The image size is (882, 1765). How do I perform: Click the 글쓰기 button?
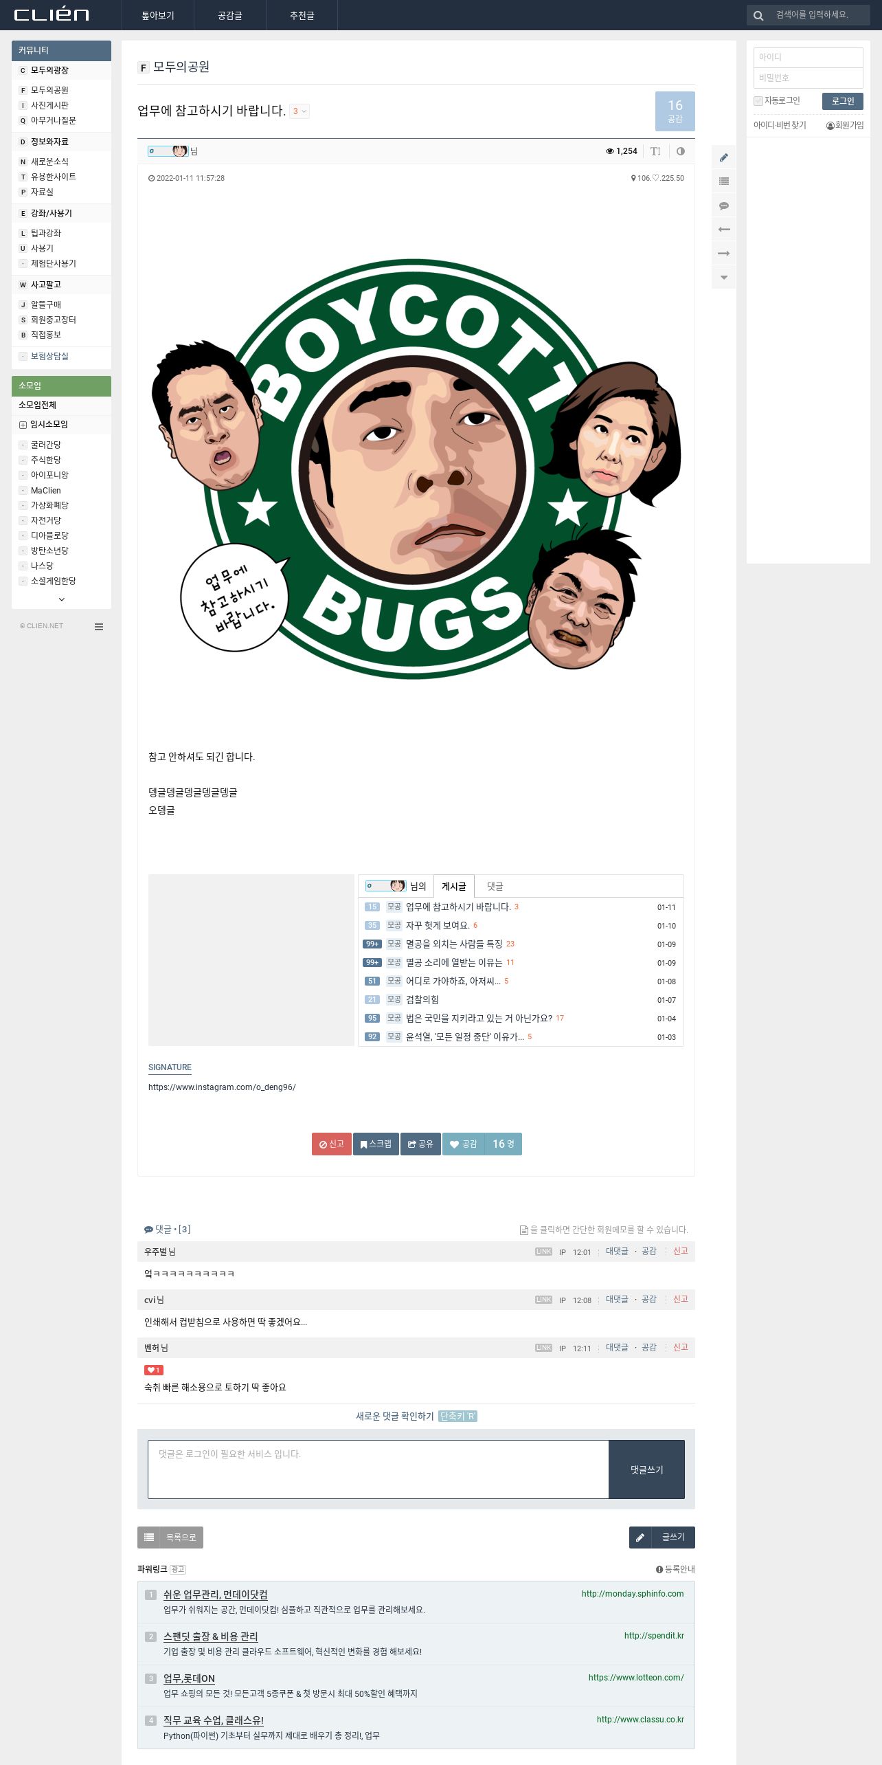click(662, 1538)
